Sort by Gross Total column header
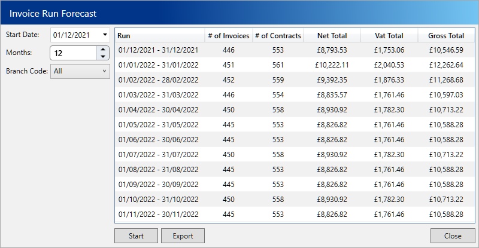 point(446,36)
